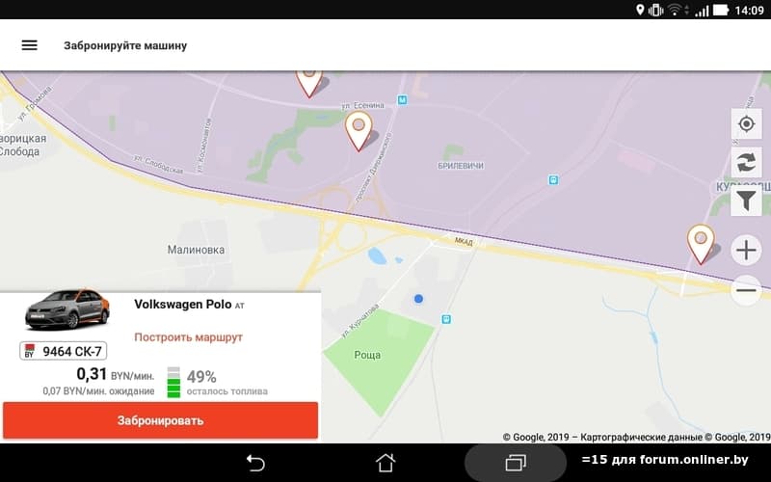
Task: Tap the Android back button
Action: pos(255,463)
